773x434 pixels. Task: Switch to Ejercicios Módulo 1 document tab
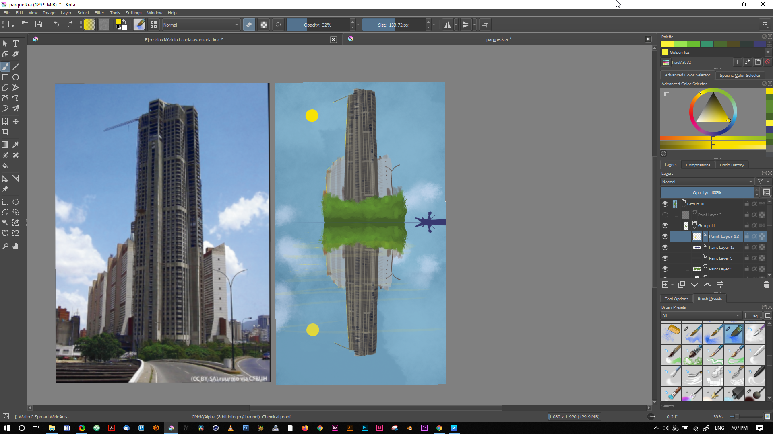click(x=184, y=39)
